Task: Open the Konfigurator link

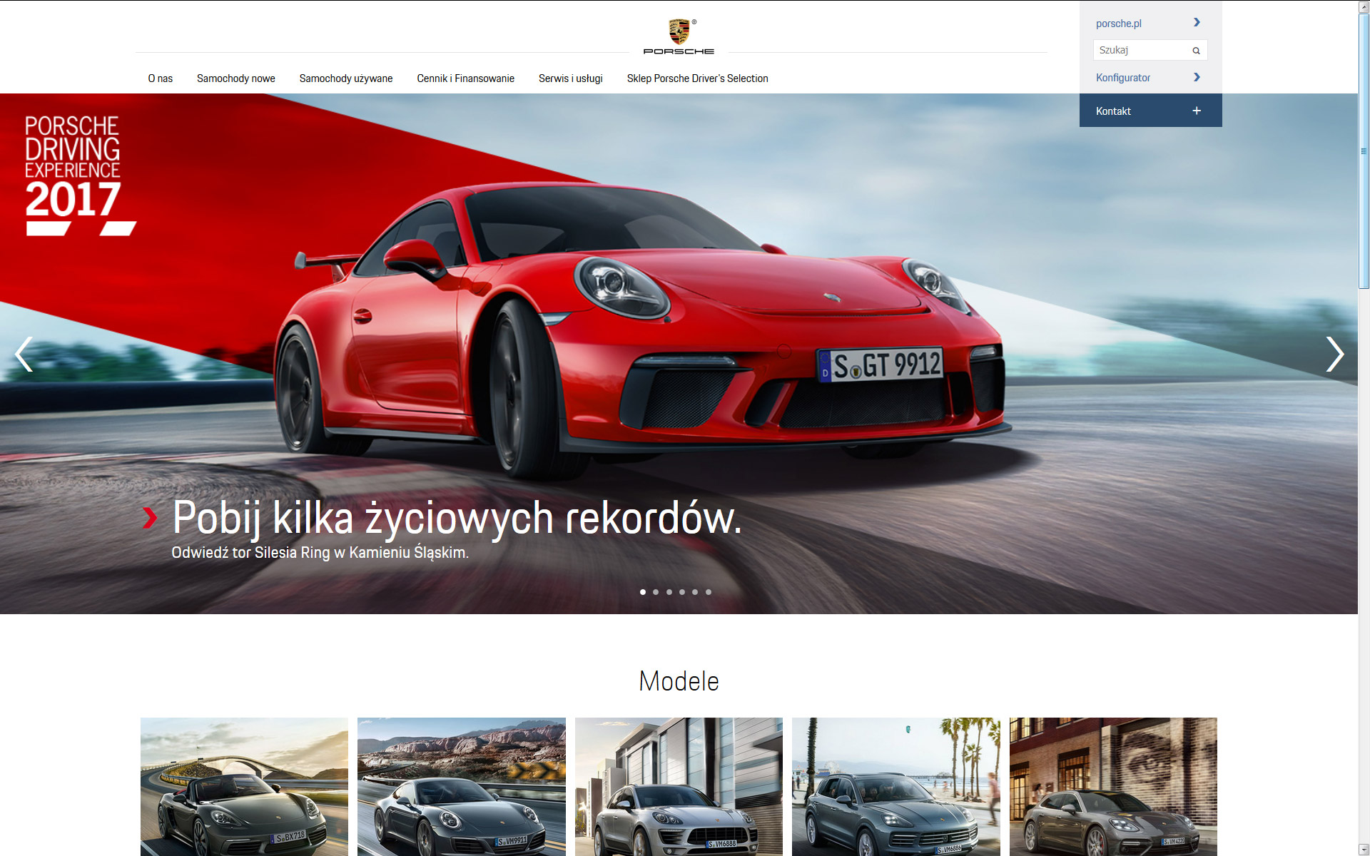Action: click(x=1123, y=78)
